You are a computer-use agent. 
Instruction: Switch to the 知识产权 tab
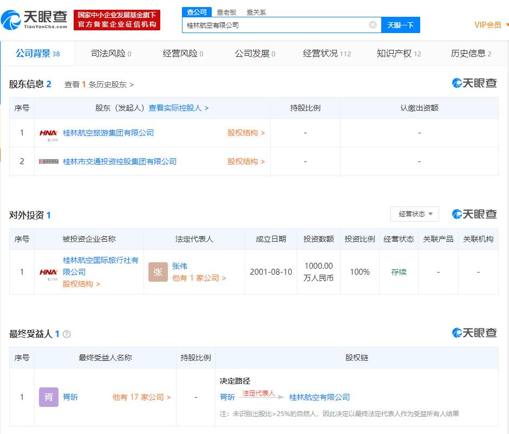click(x=399, y=53)
